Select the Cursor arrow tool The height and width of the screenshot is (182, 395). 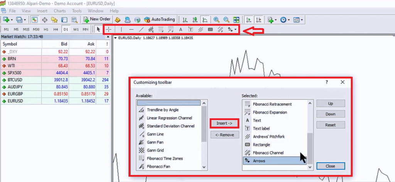[98, 29]
